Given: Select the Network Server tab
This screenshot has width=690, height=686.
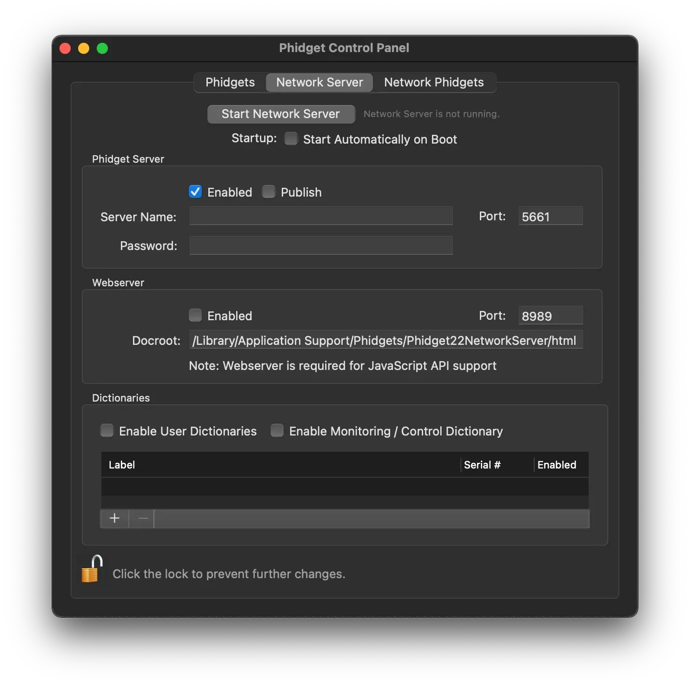Looking at the screenshot, I should click(319, 82).
